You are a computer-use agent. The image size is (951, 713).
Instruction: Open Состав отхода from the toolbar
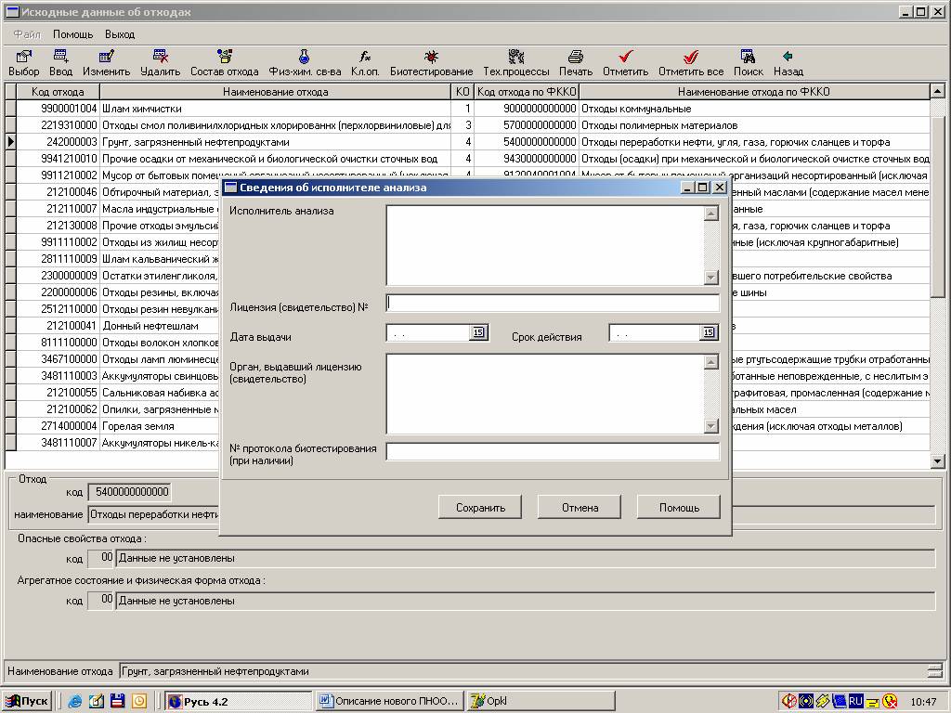click(224, 58)
